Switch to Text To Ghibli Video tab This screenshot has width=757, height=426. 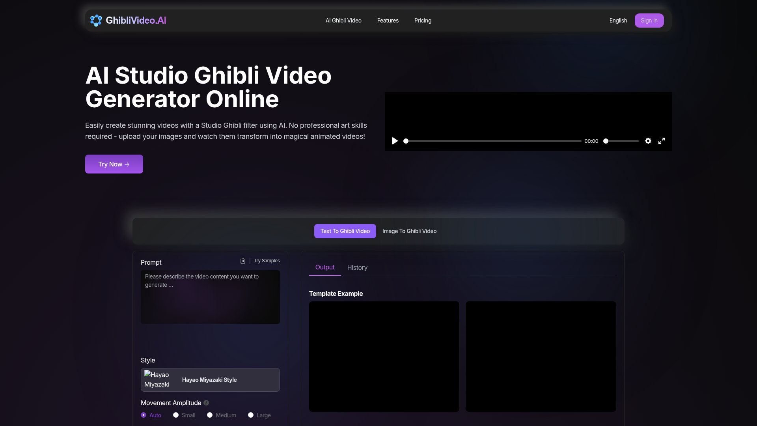(345, 231)
